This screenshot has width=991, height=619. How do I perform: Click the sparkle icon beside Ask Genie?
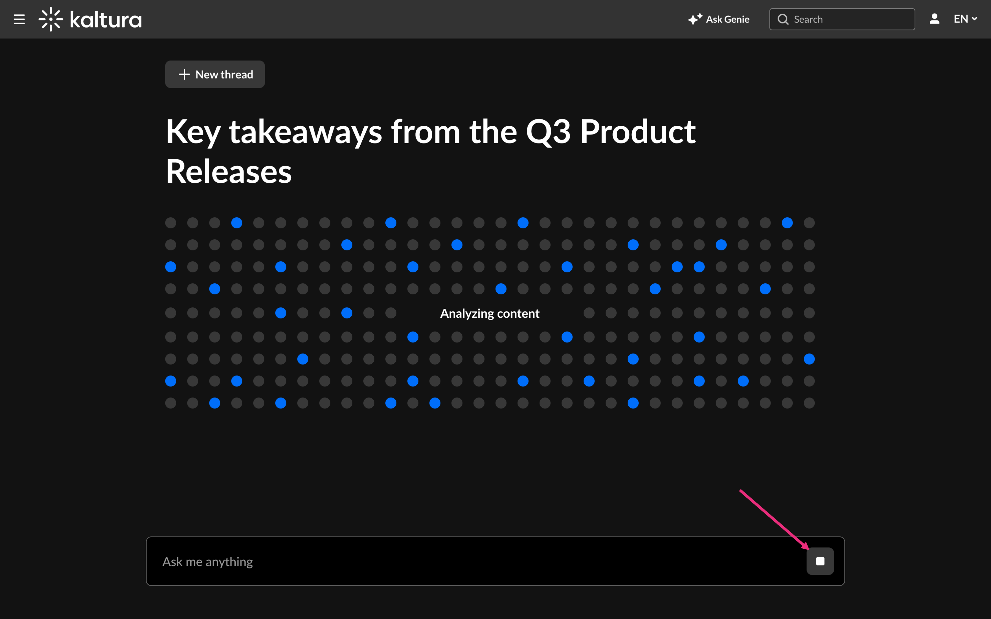click(x=695, y=19)
